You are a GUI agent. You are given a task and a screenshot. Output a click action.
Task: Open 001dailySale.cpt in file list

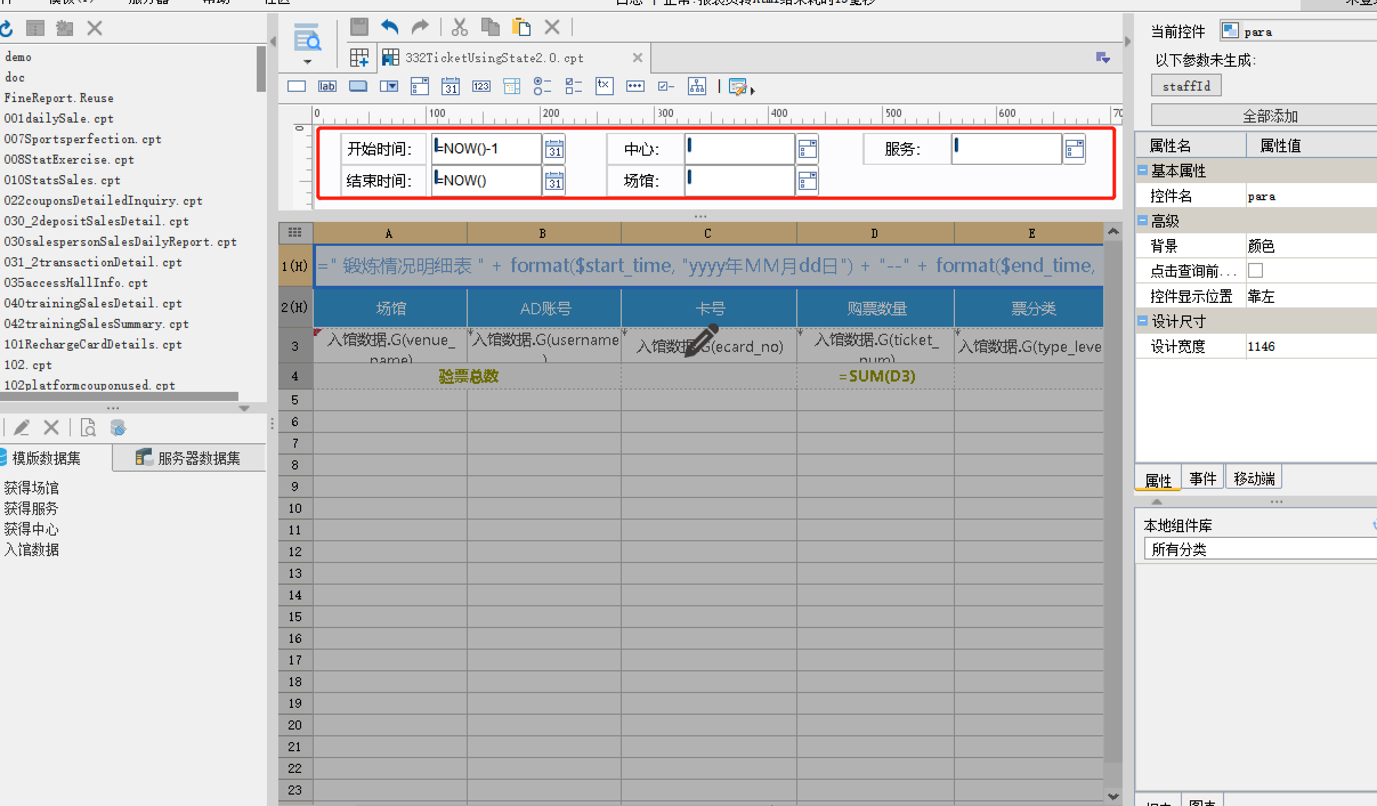pos(59,118)
